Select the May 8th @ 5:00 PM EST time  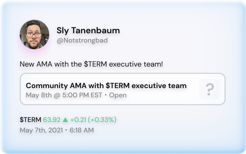64,95
